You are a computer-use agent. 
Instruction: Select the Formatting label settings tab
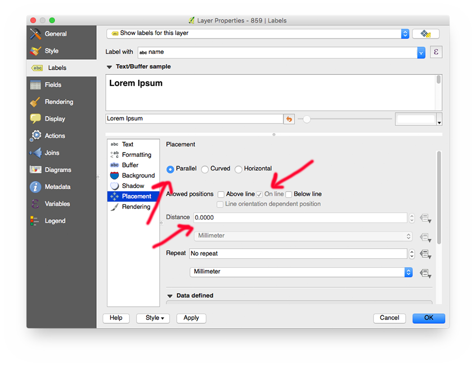click(133, 155)
